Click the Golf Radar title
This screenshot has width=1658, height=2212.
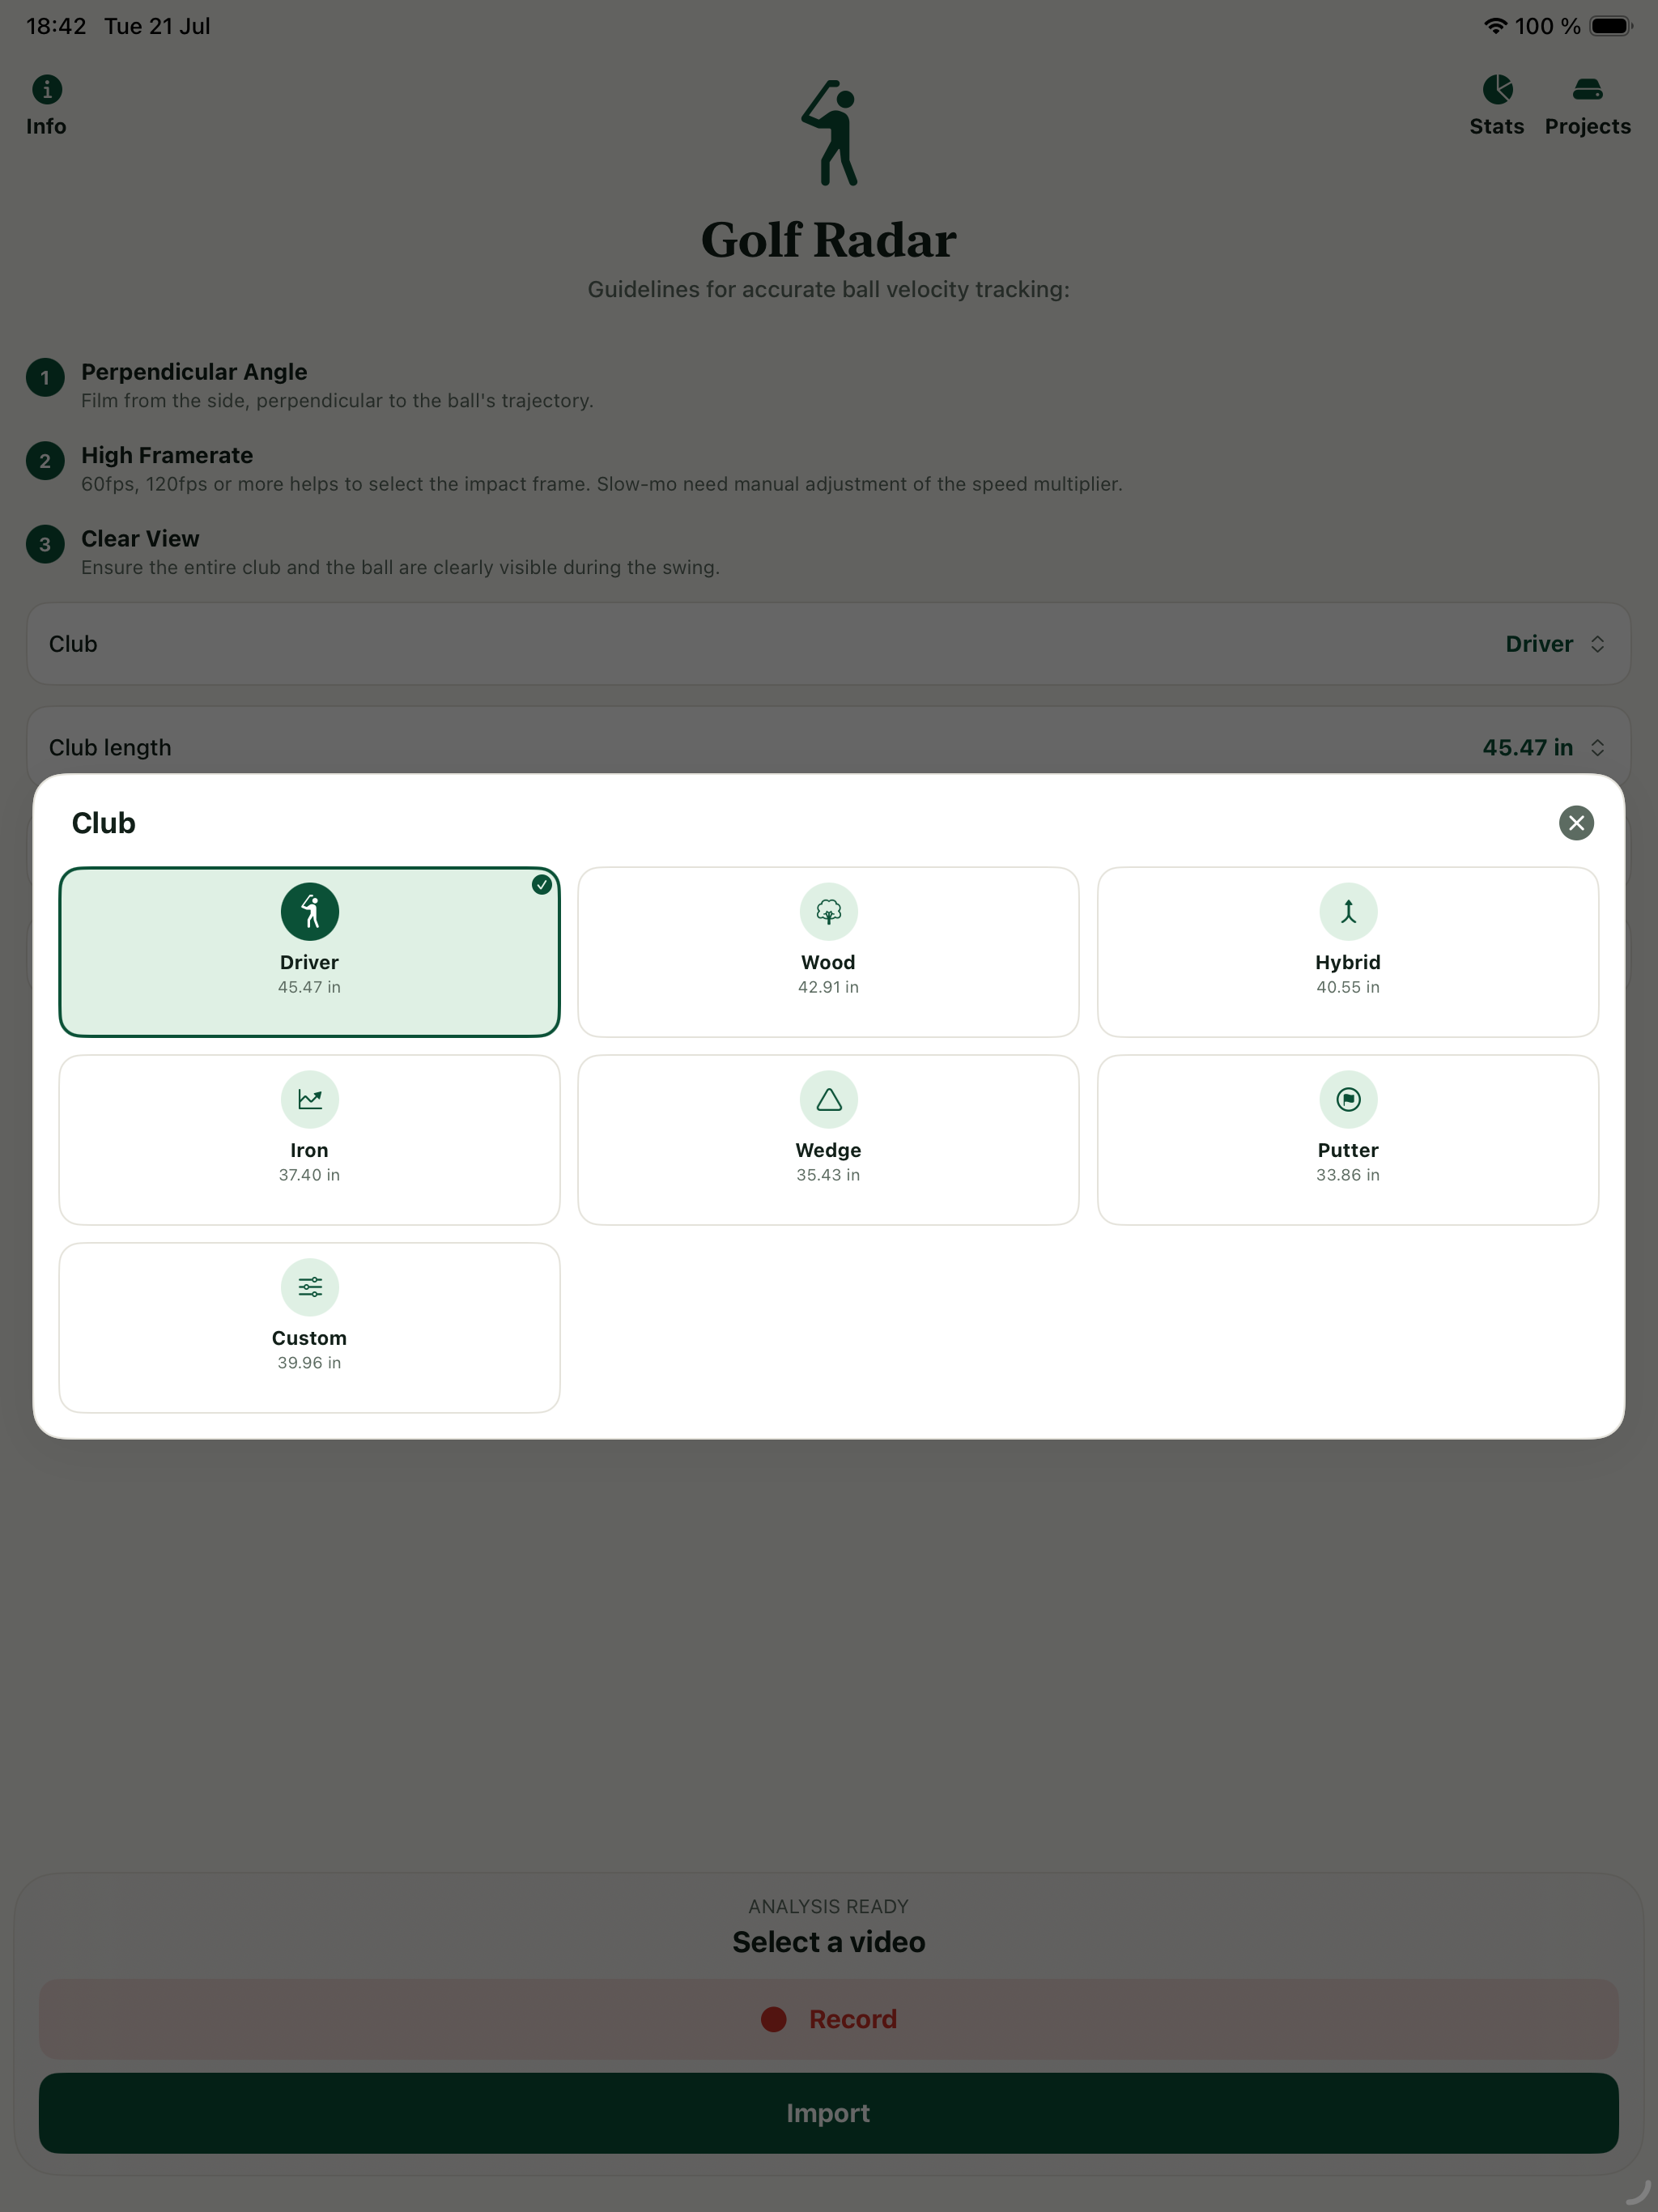click(x=829, y=240)
